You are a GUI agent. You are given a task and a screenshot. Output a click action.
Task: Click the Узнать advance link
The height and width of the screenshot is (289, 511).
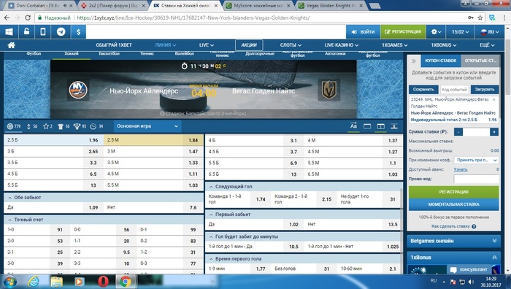click(460, 170)
